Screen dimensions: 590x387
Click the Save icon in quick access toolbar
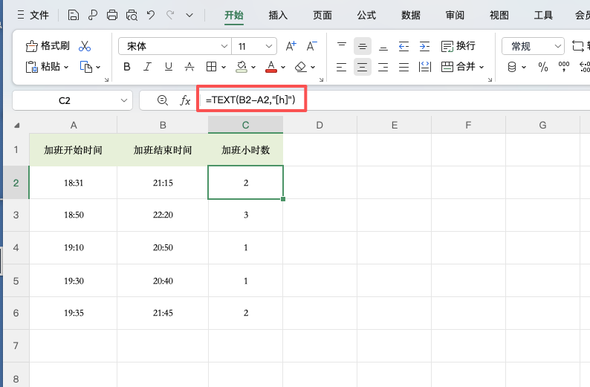point(73,15)
